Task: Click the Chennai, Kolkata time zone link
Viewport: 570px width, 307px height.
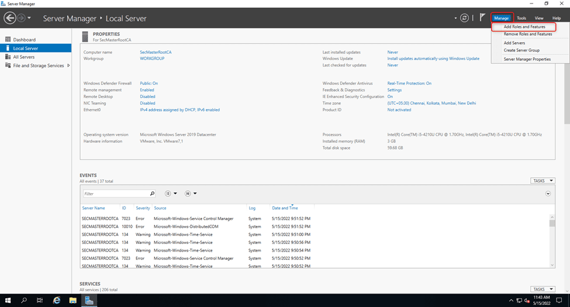Action: pos(431,103)
